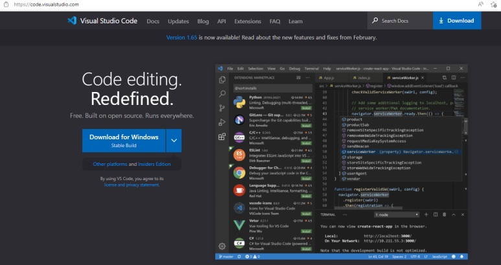Open the terminal selector '1: node' dropdown
The width and height of the screenshot is (501, 265).
397,215
